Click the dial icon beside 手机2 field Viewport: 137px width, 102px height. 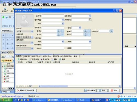(x=85, y=35)
